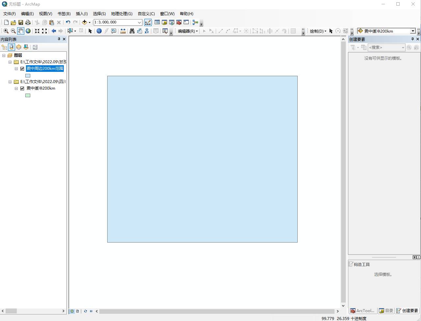Open the Go To XY tool

click(146, 31)
